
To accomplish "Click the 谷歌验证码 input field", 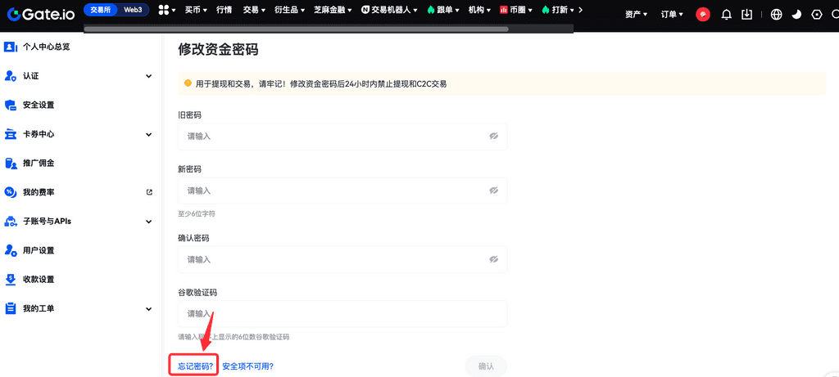I will coord(342,314).
